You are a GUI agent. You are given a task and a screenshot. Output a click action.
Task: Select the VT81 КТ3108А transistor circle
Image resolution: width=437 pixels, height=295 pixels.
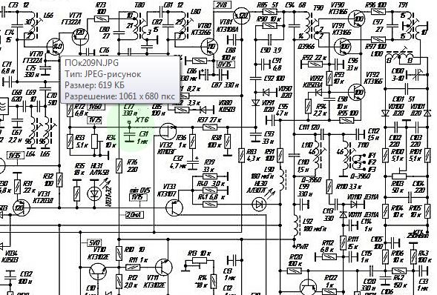pos(241,16)
